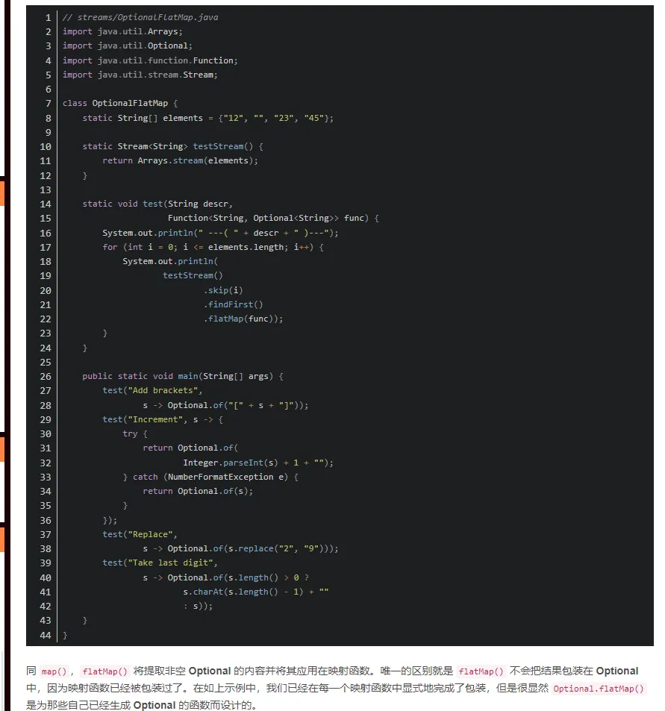
Task: Click '} catch (NumberFormatException e) {' line
Action: coord(210,477)
